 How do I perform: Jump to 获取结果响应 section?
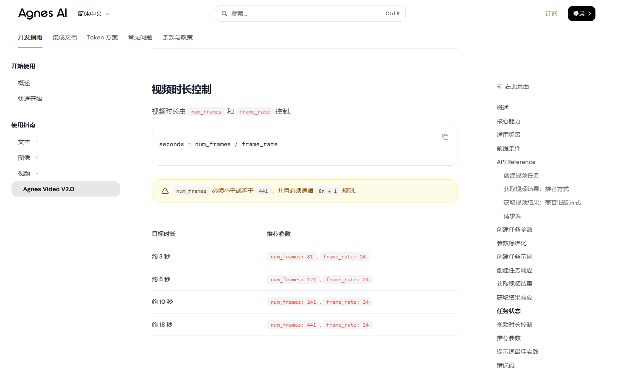(x=514, y=297)
